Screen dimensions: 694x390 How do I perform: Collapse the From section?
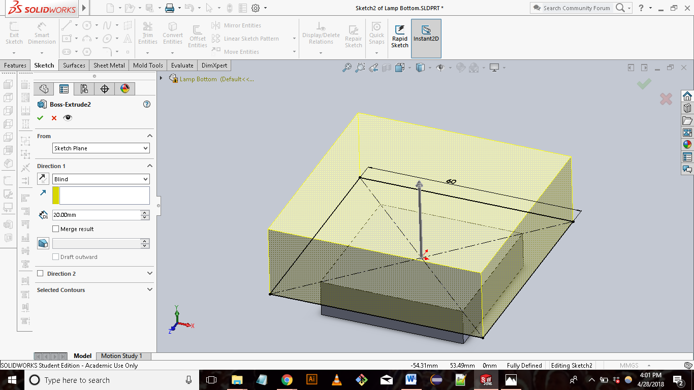[x=150, y=136]
